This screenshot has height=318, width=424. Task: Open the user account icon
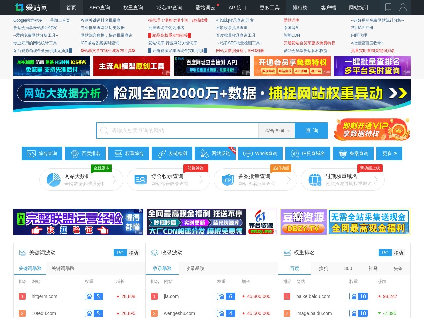pos(403,7)
